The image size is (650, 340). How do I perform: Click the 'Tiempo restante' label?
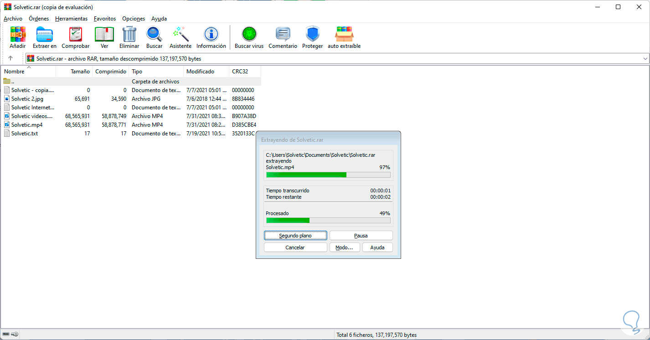(284, 197)
